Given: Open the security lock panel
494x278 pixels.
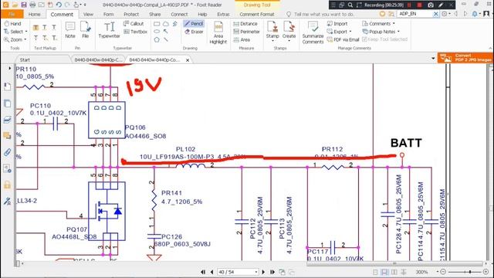Looking at the screenshot, I should coord(7,185).
